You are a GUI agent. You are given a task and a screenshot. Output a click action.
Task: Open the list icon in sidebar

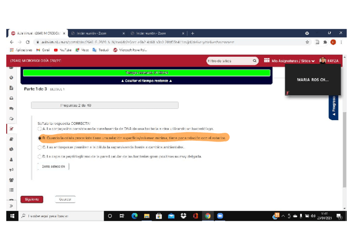click(11, 190)
